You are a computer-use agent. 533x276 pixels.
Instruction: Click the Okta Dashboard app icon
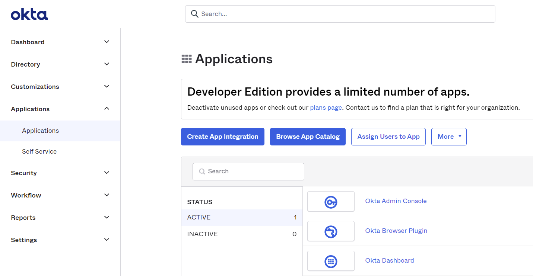pos(331,261)
